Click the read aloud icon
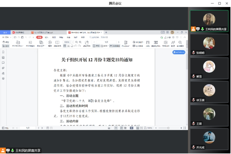 (173, 43)
